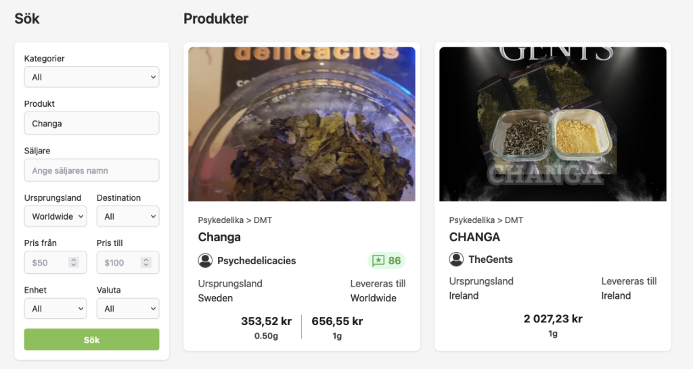
Task: Open the first product's title link
Action: coord(219,237)
